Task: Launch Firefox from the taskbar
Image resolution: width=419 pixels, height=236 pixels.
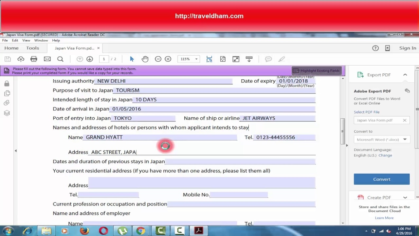Action: [x=84, y=231]
